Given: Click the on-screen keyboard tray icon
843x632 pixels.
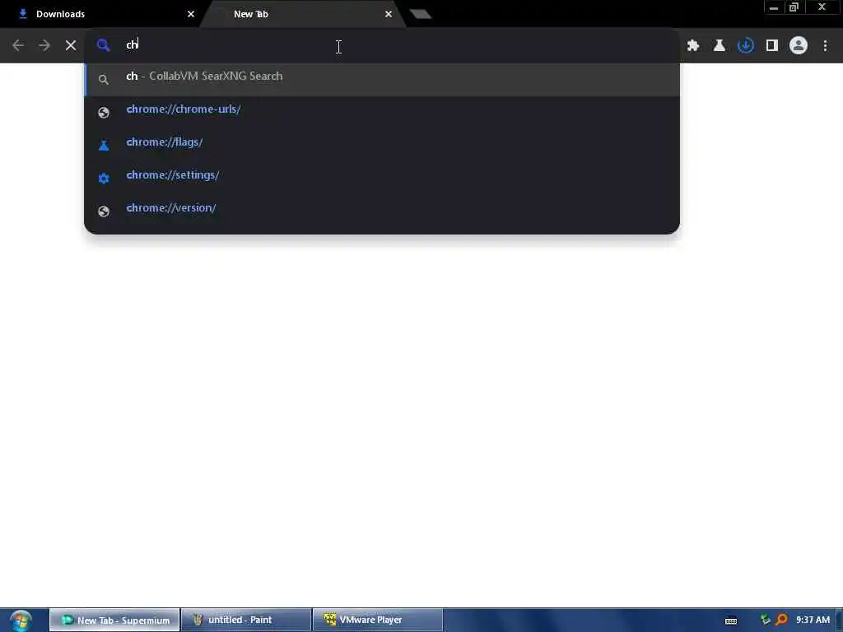Looking at the screenshot, I should (x=731, y=620).
